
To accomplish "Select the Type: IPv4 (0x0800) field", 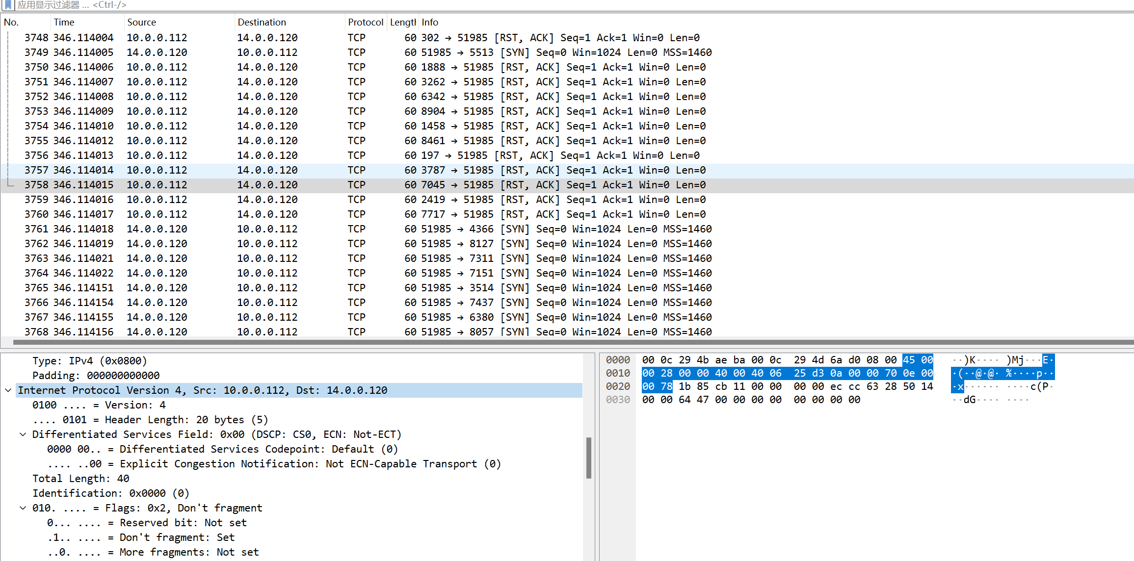I will pos(89,360).
